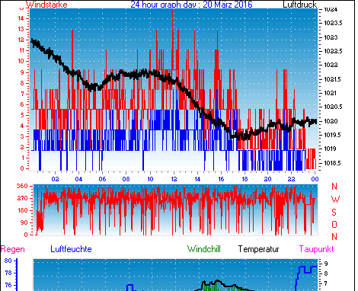Click blue hour label '00' on time axis
358x291 pixels.
tap(315, 179)
